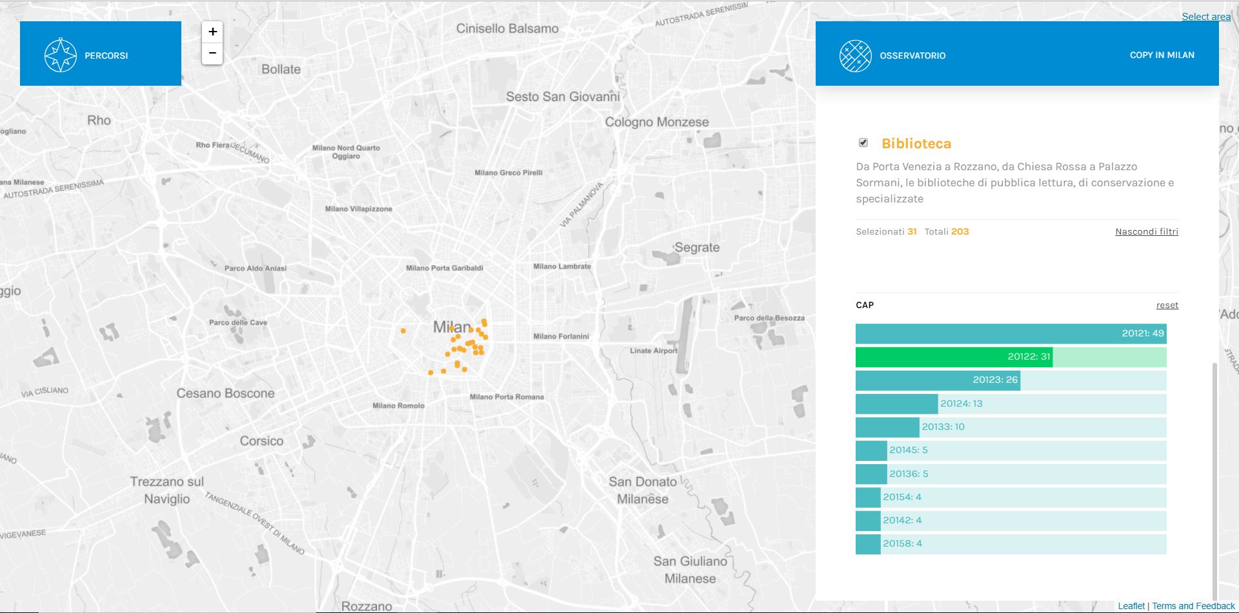Click the Cologno Monzese label
Screen dimensions: 1239x613
pyautogui.click(x=657, y=122)
